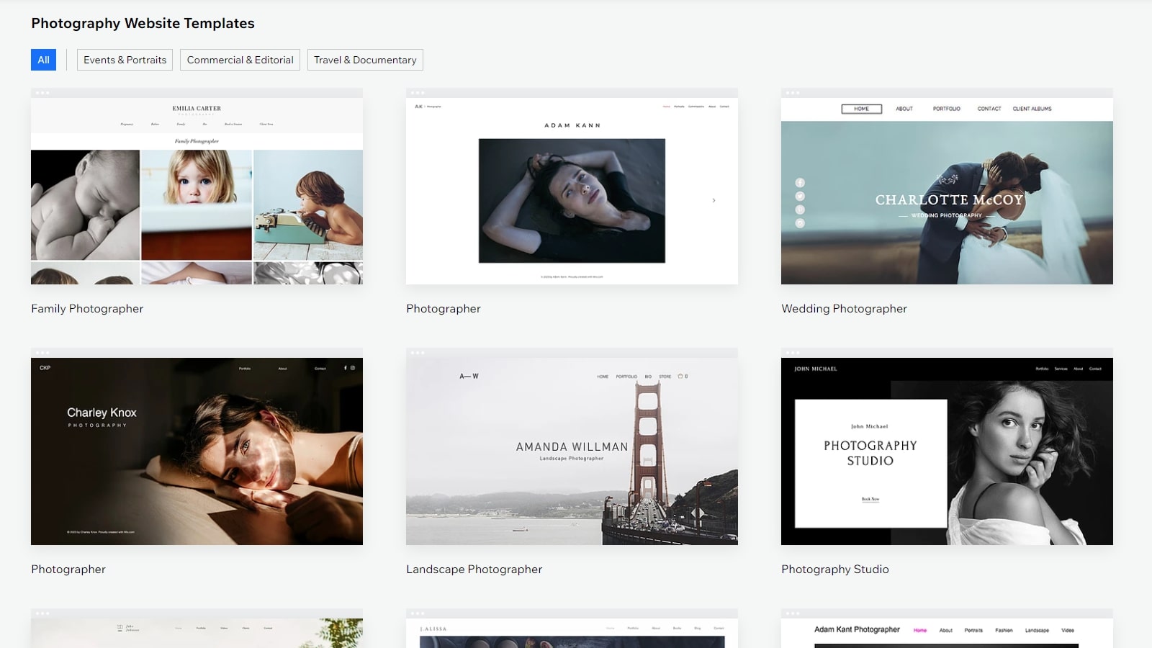Click Photographer title under Adam Kann template

(443, 308)
